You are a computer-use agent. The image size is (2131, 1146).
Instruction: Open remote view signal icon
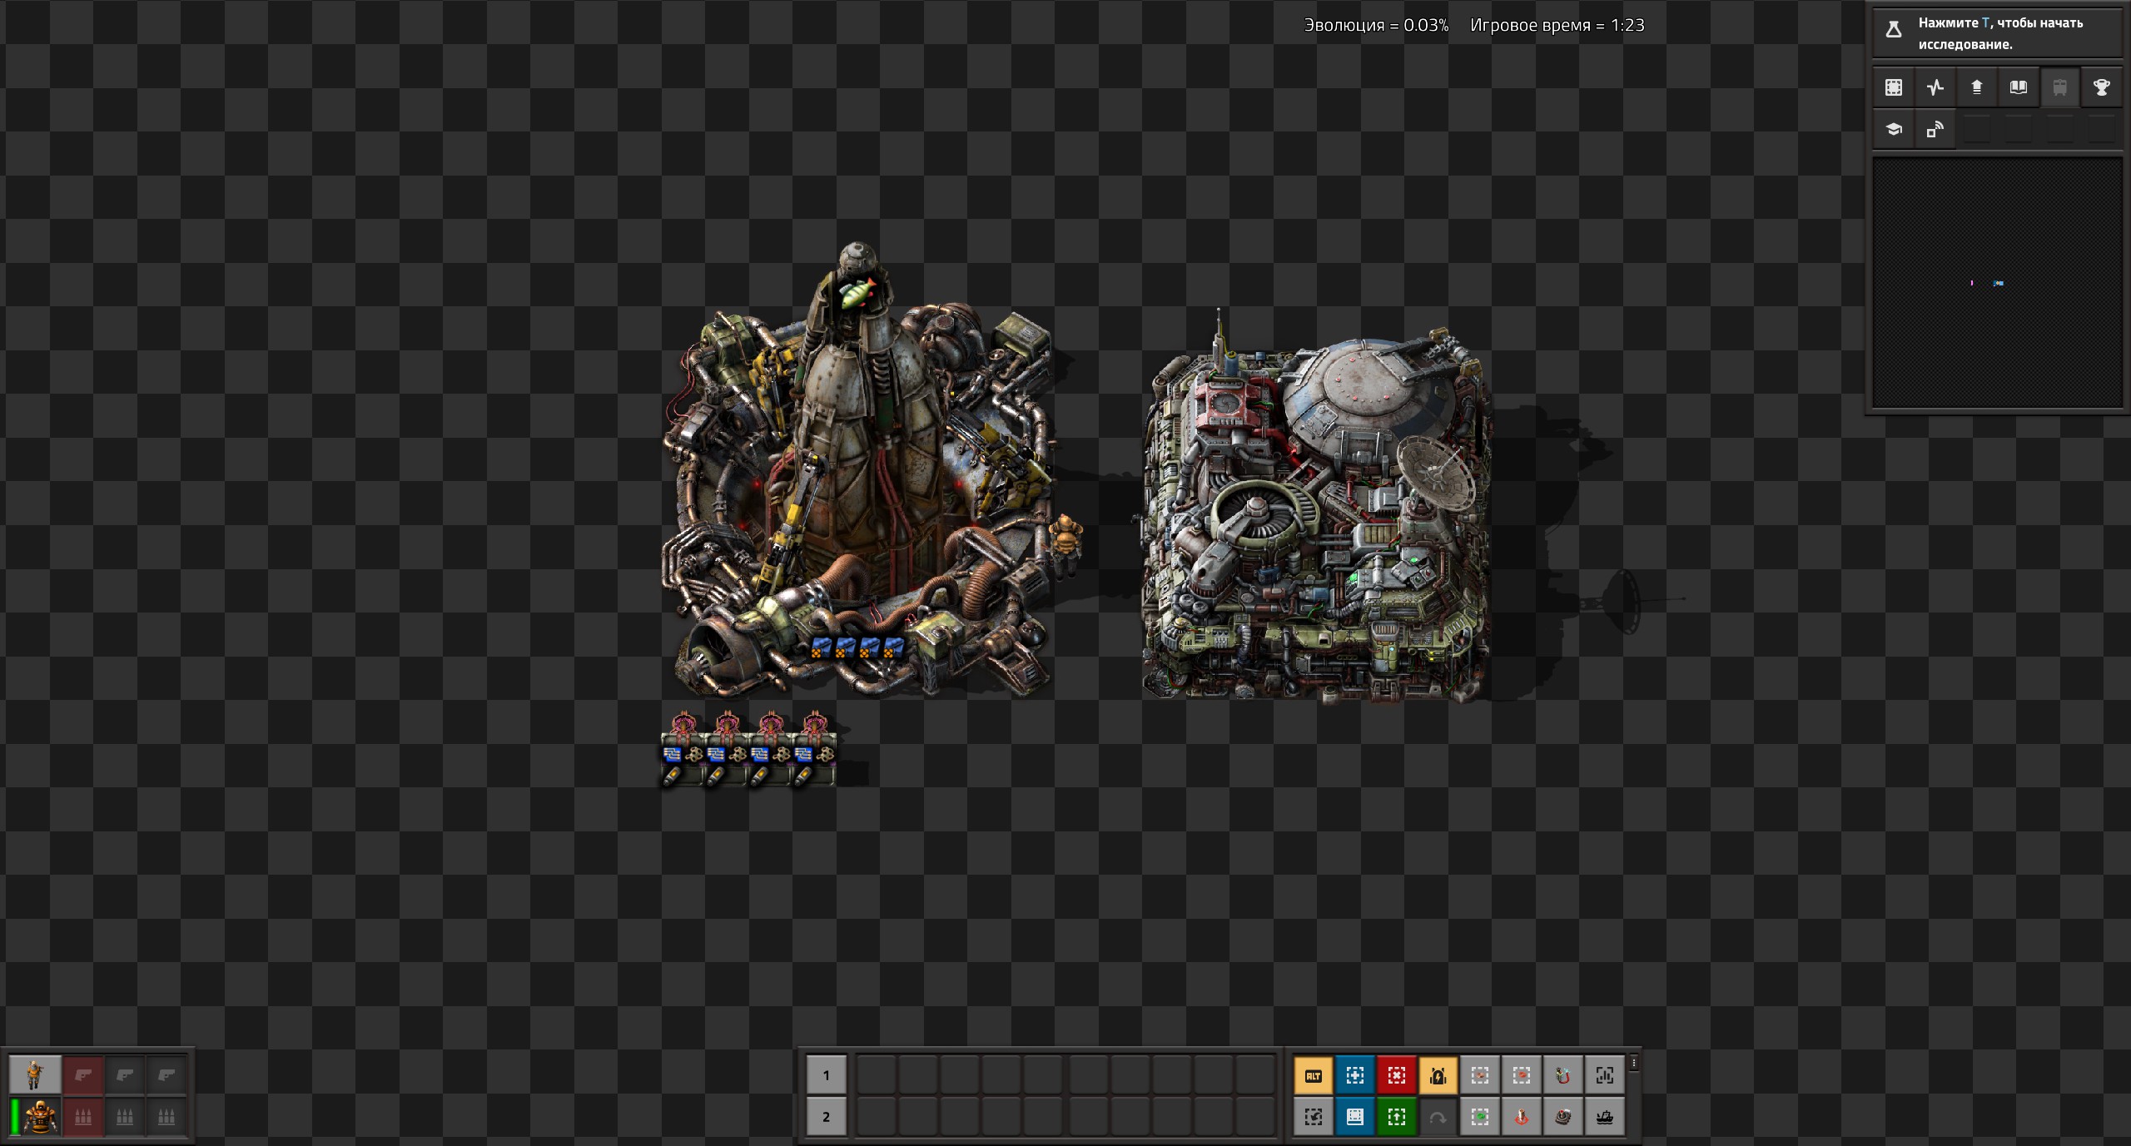(x=1935, y=130)
